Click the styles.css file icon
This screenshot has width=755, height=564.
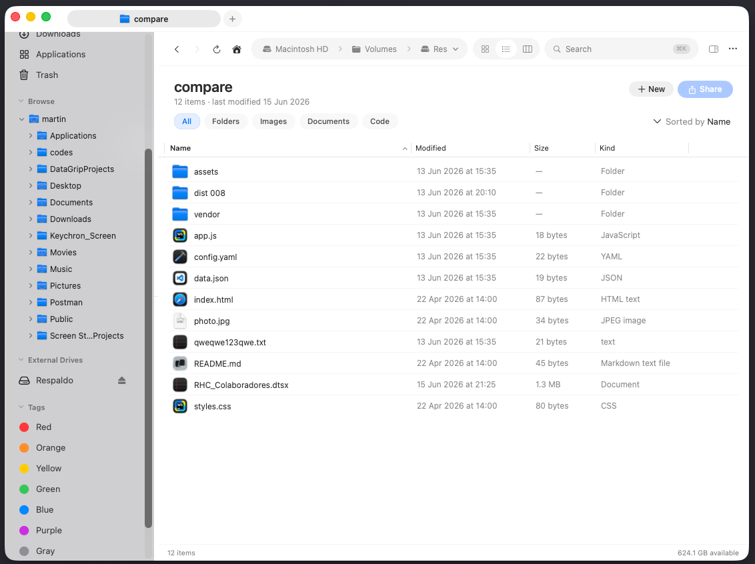pyautogui.click(x=180, y=406)
